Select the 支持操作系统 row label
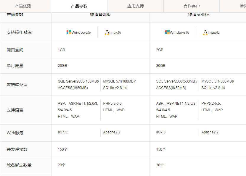 click(x=19, y=33)
